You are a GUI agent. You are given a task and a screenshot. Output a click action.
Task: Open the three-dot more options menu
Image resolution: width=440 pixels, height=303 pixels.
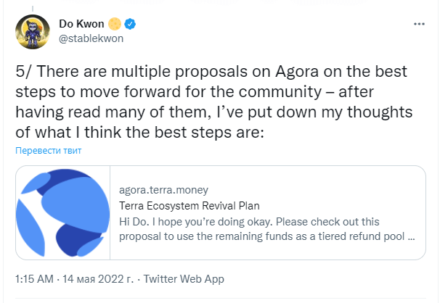coord(419,24)
